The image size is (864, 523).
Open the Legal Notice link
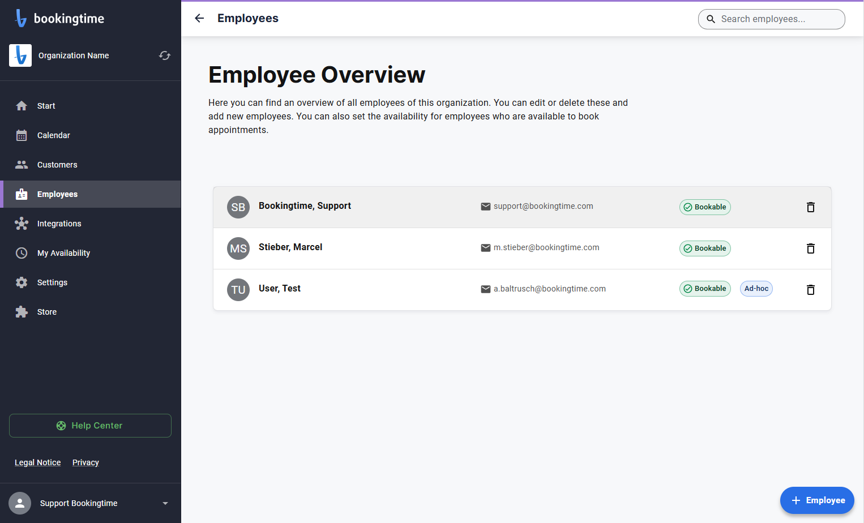click(38, 462)
